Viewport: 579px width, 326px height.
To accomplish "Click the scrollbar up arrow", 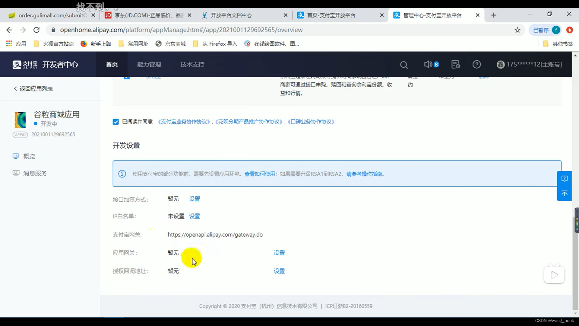I will coord(575,56).
